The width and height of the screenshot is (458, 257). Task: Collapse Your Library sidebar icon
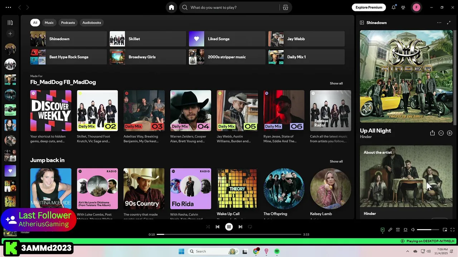pos(10,22)
